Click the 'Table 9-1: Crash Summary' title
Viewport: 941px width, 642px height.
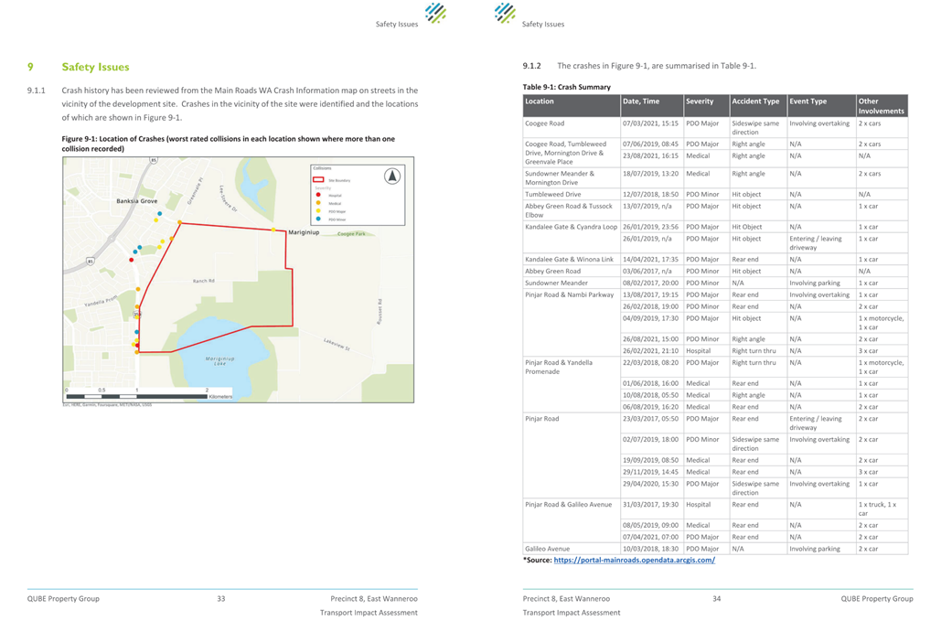pyautogui.click(x=567, y=87)
